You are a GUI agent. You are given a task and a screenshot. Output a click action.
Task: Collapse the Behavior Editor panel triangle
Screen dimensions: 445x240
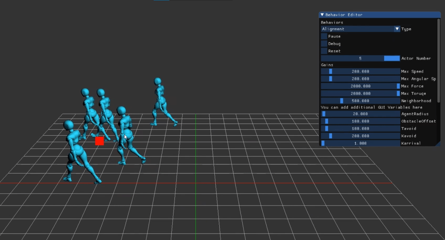[322, 15]
